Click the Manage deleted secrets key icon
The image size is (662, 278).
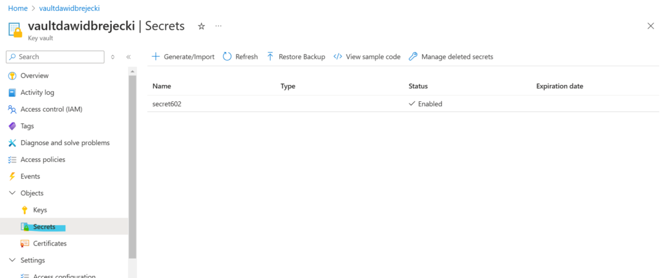(413, 57)
